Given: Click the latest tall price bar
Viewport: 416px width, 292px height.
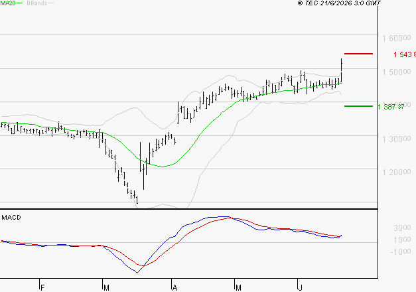Looking at the screenshot, I should pyautogui.click(x=342, y=70).
